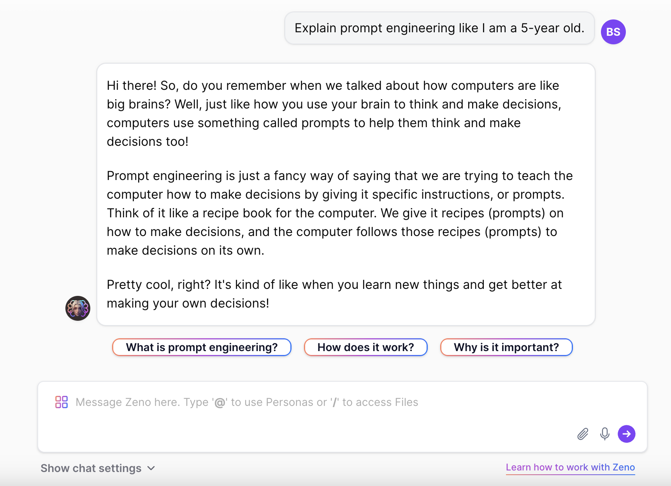Click the Show chat settings label
This screenshot has height=486, width=671.
[x=91, y=468]
